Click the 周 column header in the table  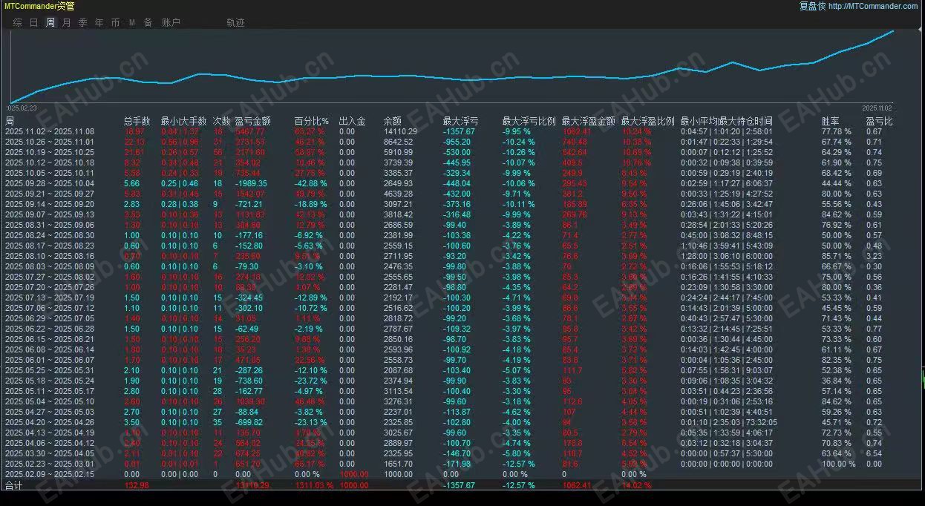[9, 121]
